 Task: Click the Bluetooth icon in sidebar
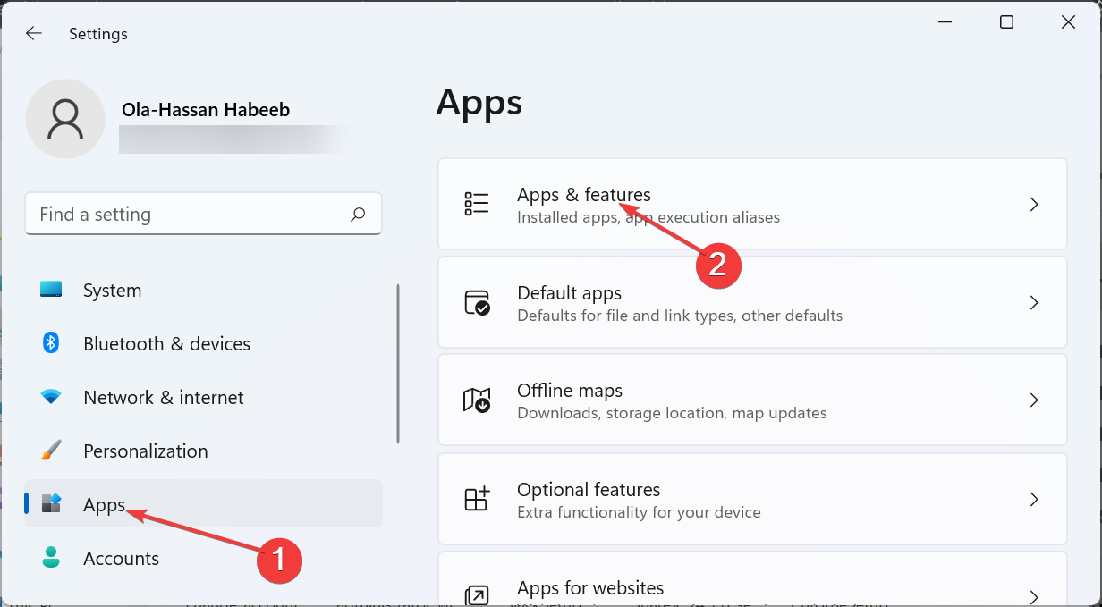coord(51,343)
